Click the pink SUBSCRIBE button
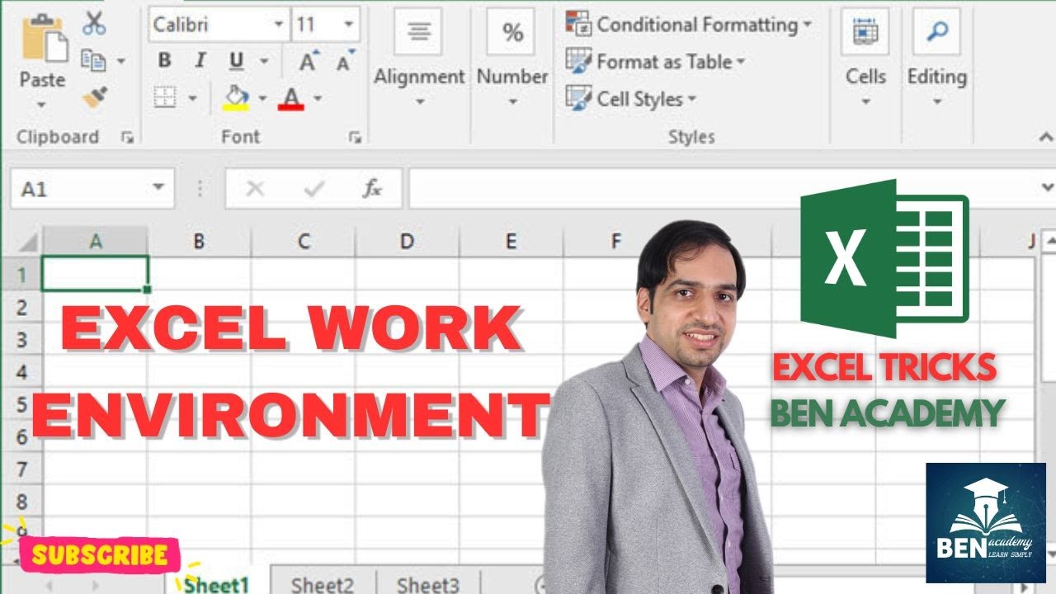The image size is (1056, 594). click(x=99, y=554)
